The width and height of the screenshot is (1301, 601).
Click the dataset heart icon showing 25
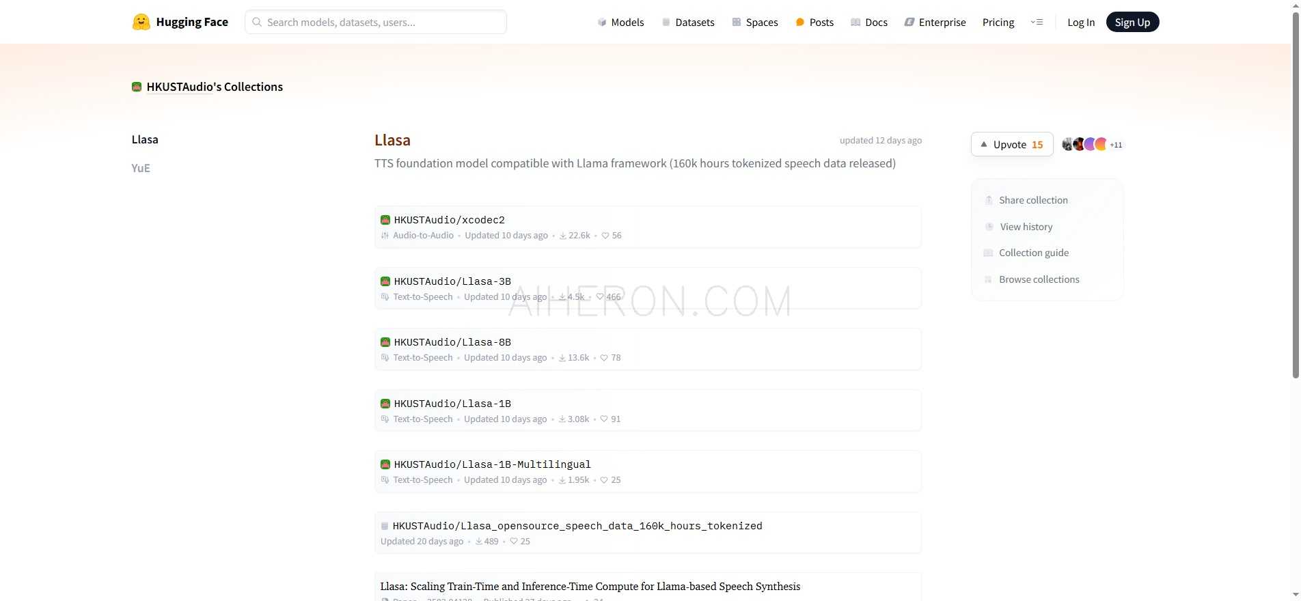coord(514,542)
